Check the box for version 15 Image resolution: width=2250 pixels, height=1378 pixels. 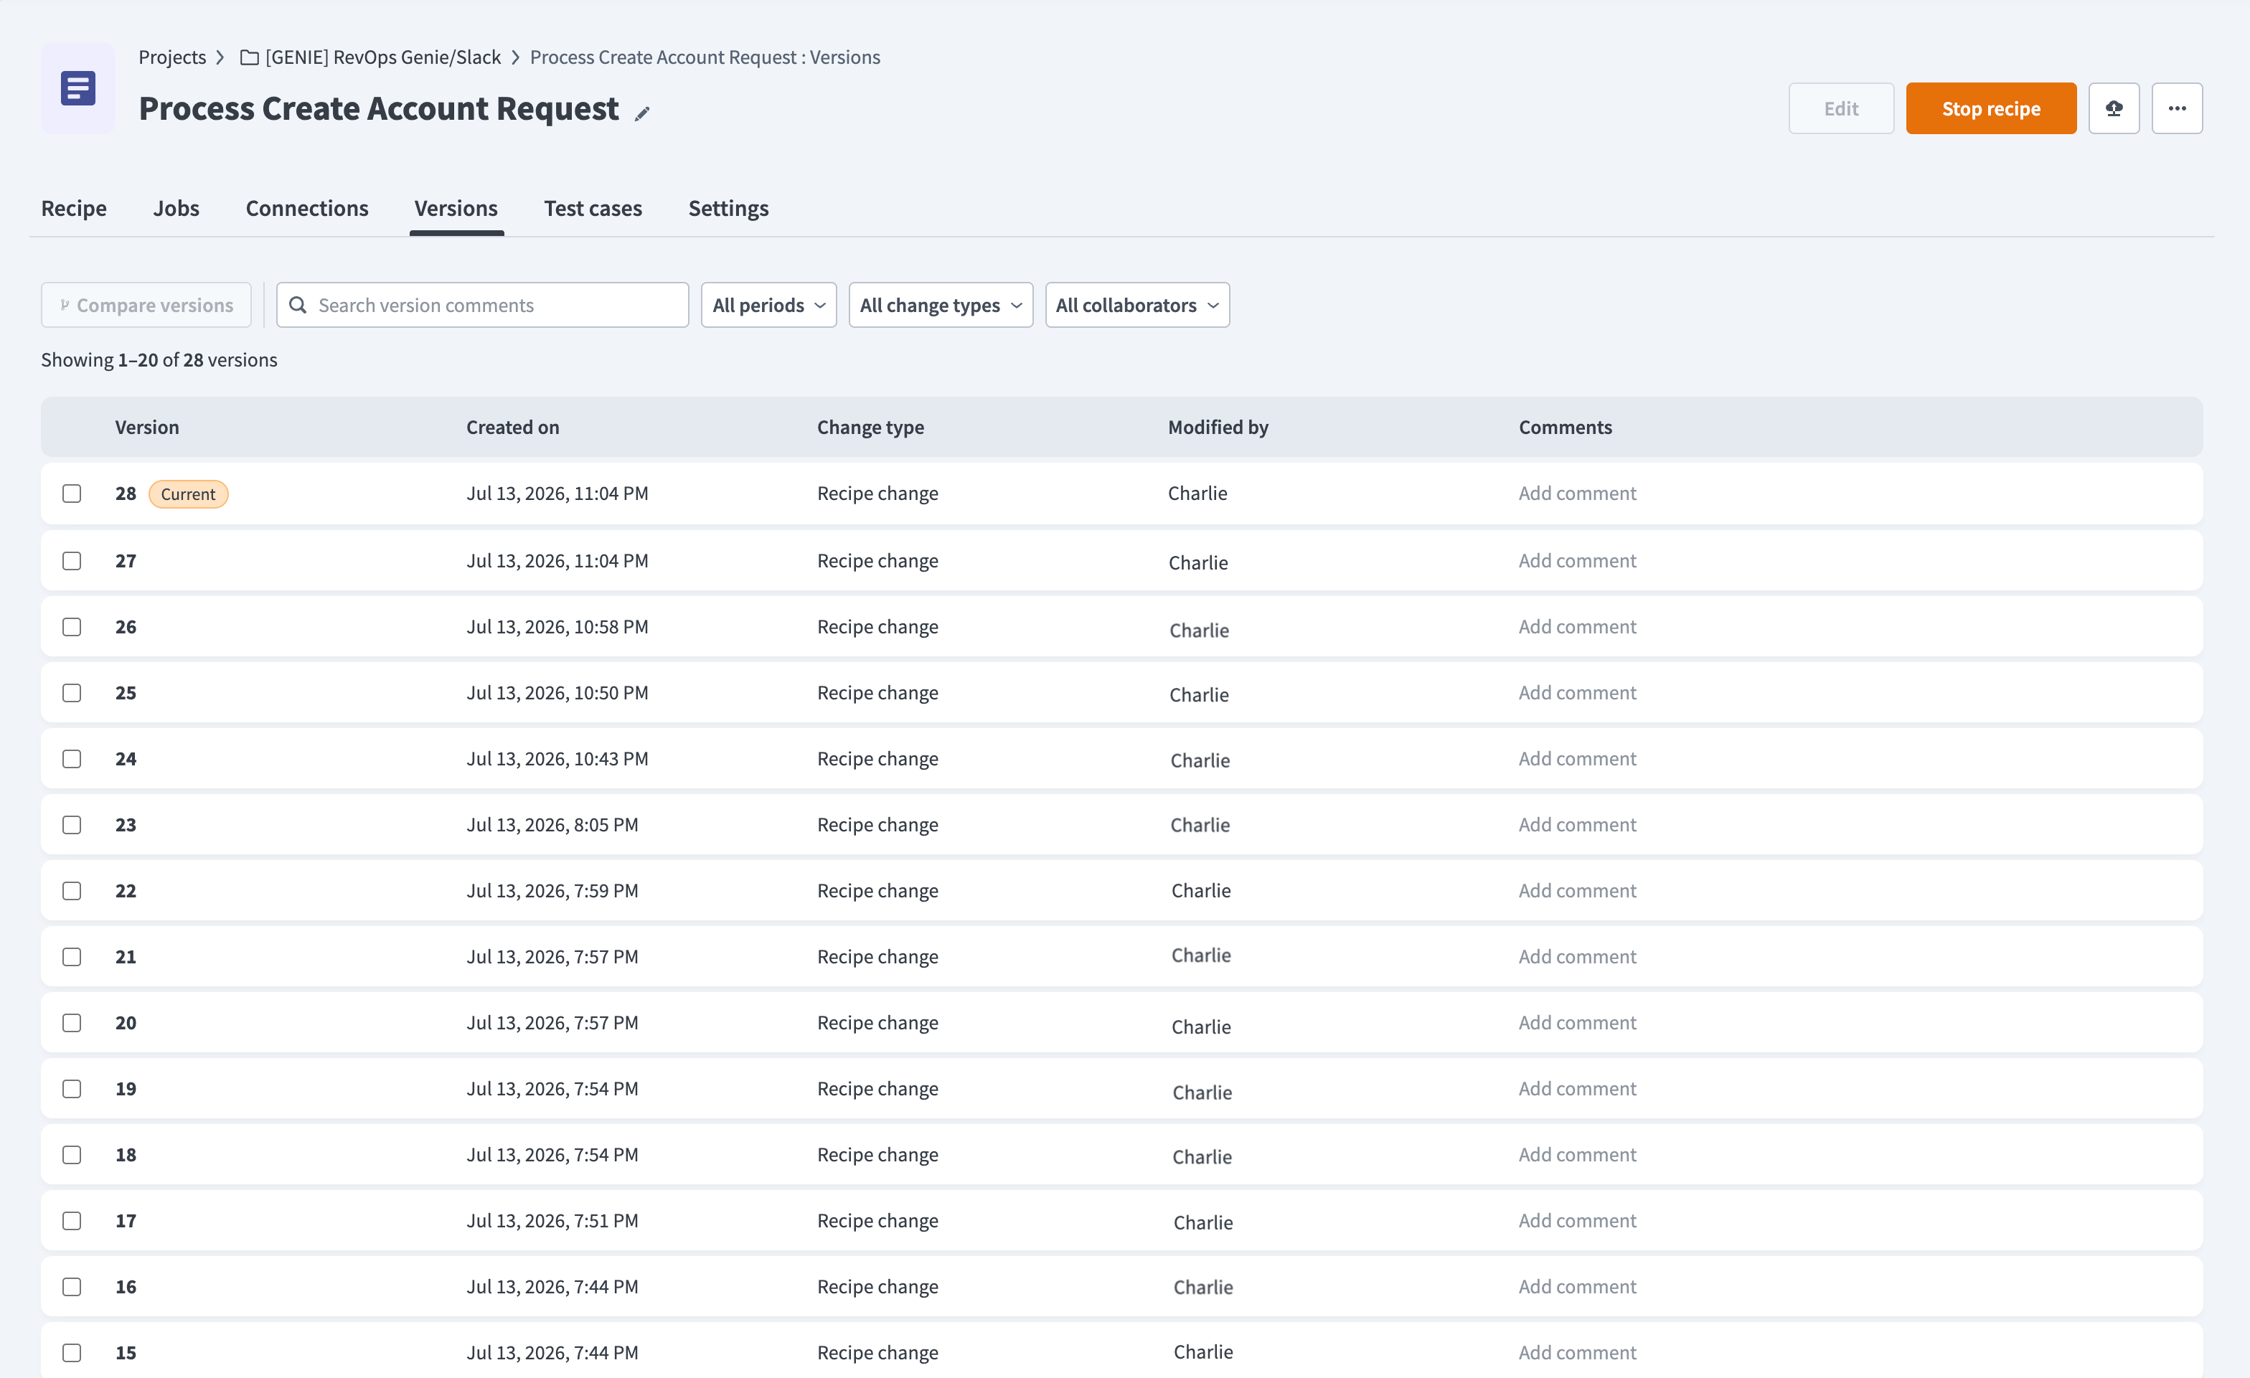pyautogui.click(x=71, y=1352)
